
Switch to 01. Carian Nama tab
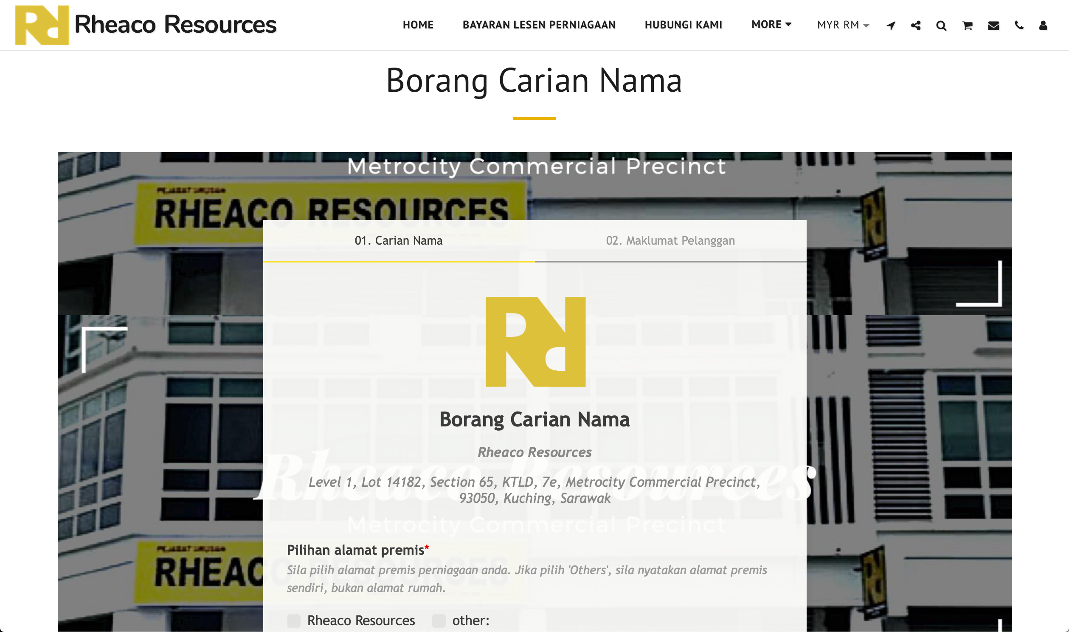(x=398, y=241)
